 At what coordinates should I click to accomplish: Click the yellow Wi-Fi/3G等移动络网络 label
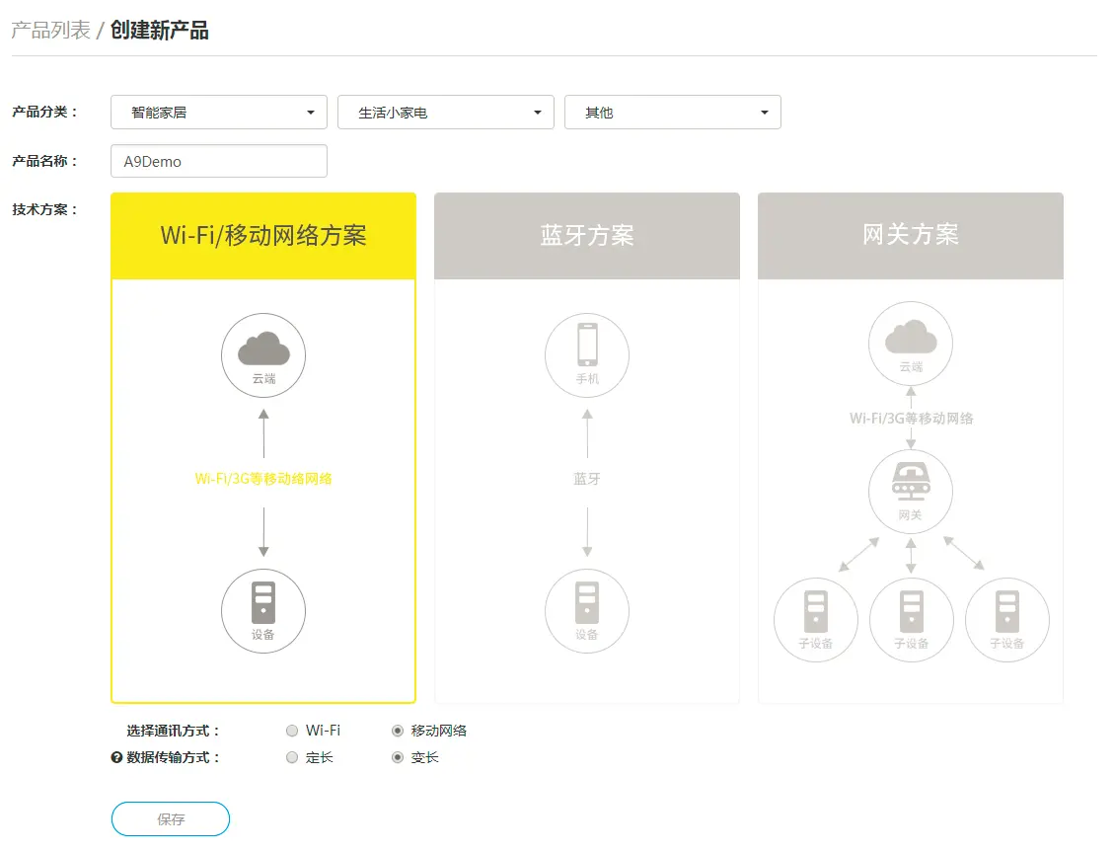point(263,479)
